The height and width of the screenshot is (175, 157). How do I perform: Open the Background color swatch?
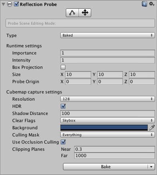point(104,128)
